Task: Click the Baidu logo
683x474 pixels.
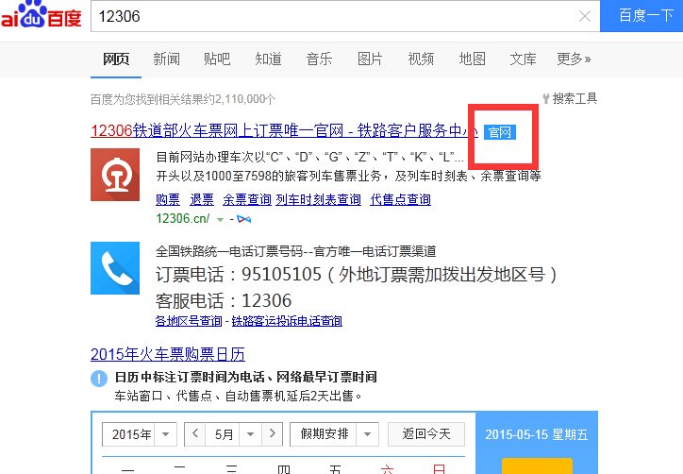Action: coord(41,14)
